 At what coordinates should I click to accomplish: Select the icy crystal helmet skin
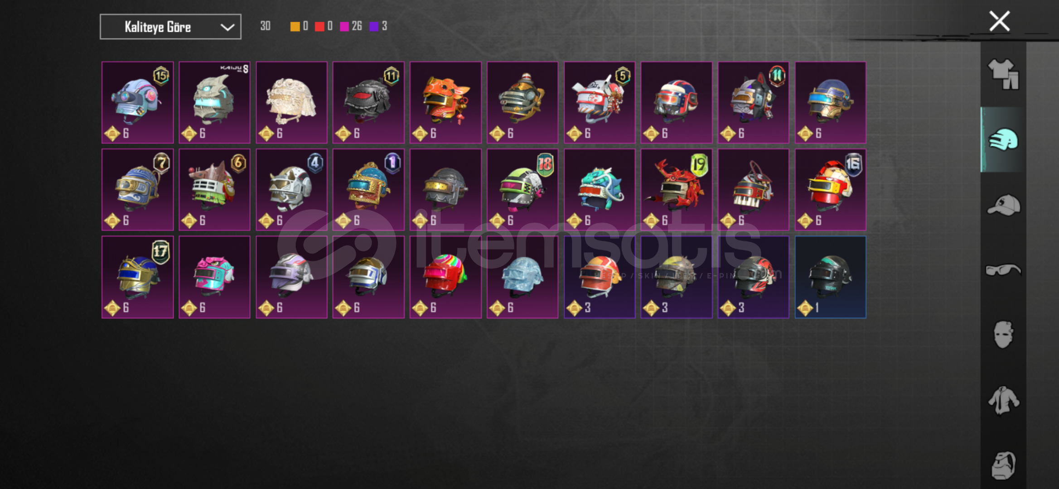click(522, 277)
